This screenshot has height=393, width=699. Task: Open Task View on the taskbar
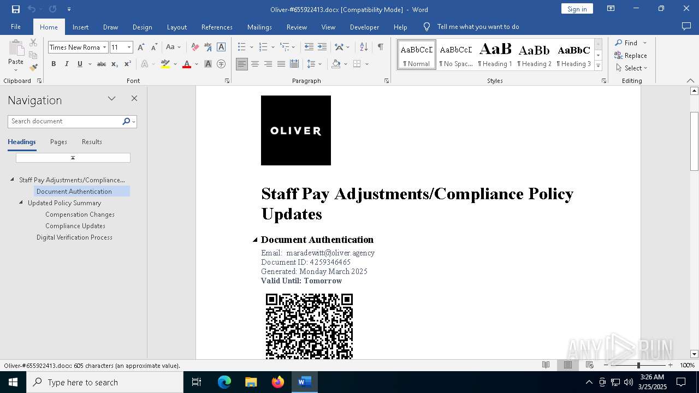pyautogui.click(x=197, y=382)
